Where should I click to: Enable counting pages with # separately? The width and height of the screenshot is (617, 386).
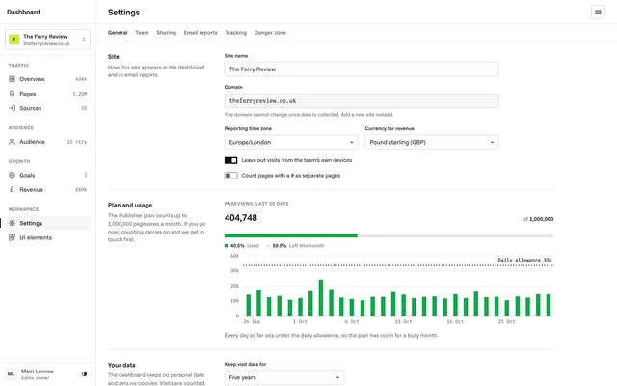(x=231, y=176)
